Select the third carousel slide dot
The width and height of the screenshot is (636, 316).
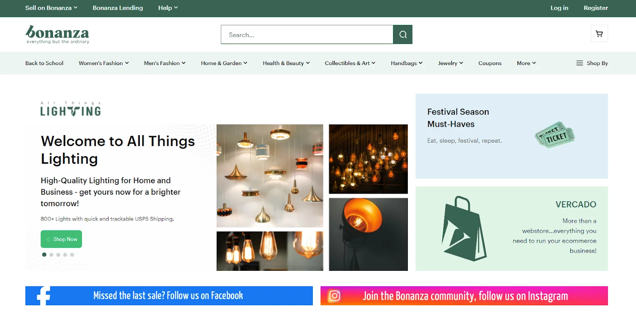point(58,255)
